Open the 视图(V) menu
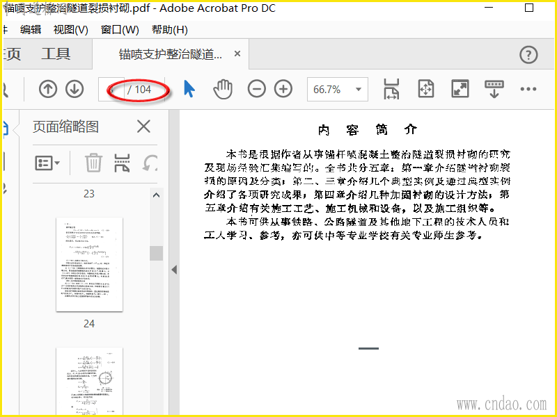Image resolution: width=557 pixels, height=417 pixels. (71, 29)
